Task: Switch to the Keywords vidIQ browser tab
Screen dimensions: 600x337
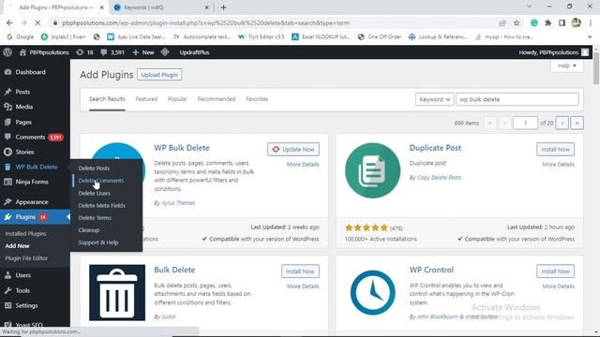Action: tap(160, 7)
